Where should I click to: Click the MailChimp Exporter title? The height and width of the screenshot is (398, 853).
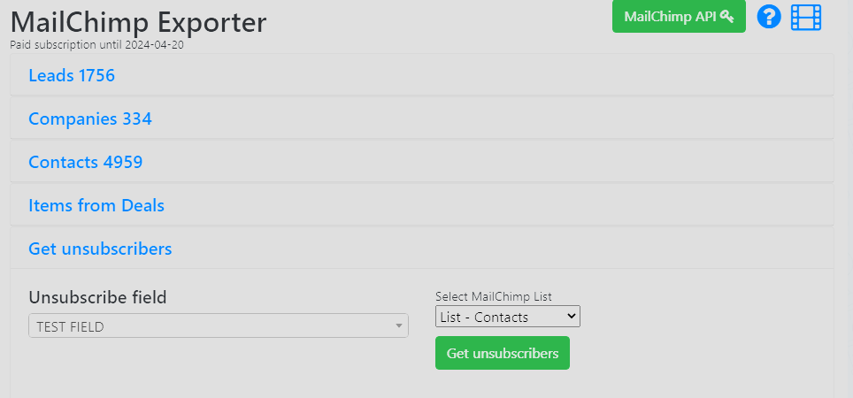click(138, 21)
